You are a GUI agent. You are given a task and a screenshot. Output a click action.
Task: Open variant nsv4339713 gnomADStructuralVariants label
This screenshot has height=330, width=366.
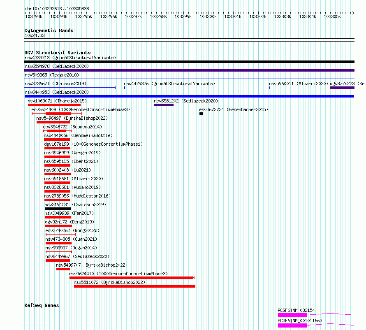point(70,58)
